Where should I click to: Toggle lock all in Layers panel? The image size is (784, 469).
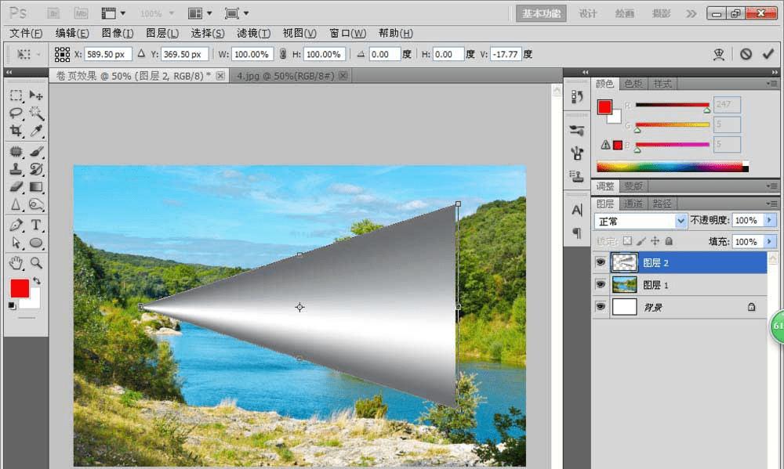pos(669,241)
